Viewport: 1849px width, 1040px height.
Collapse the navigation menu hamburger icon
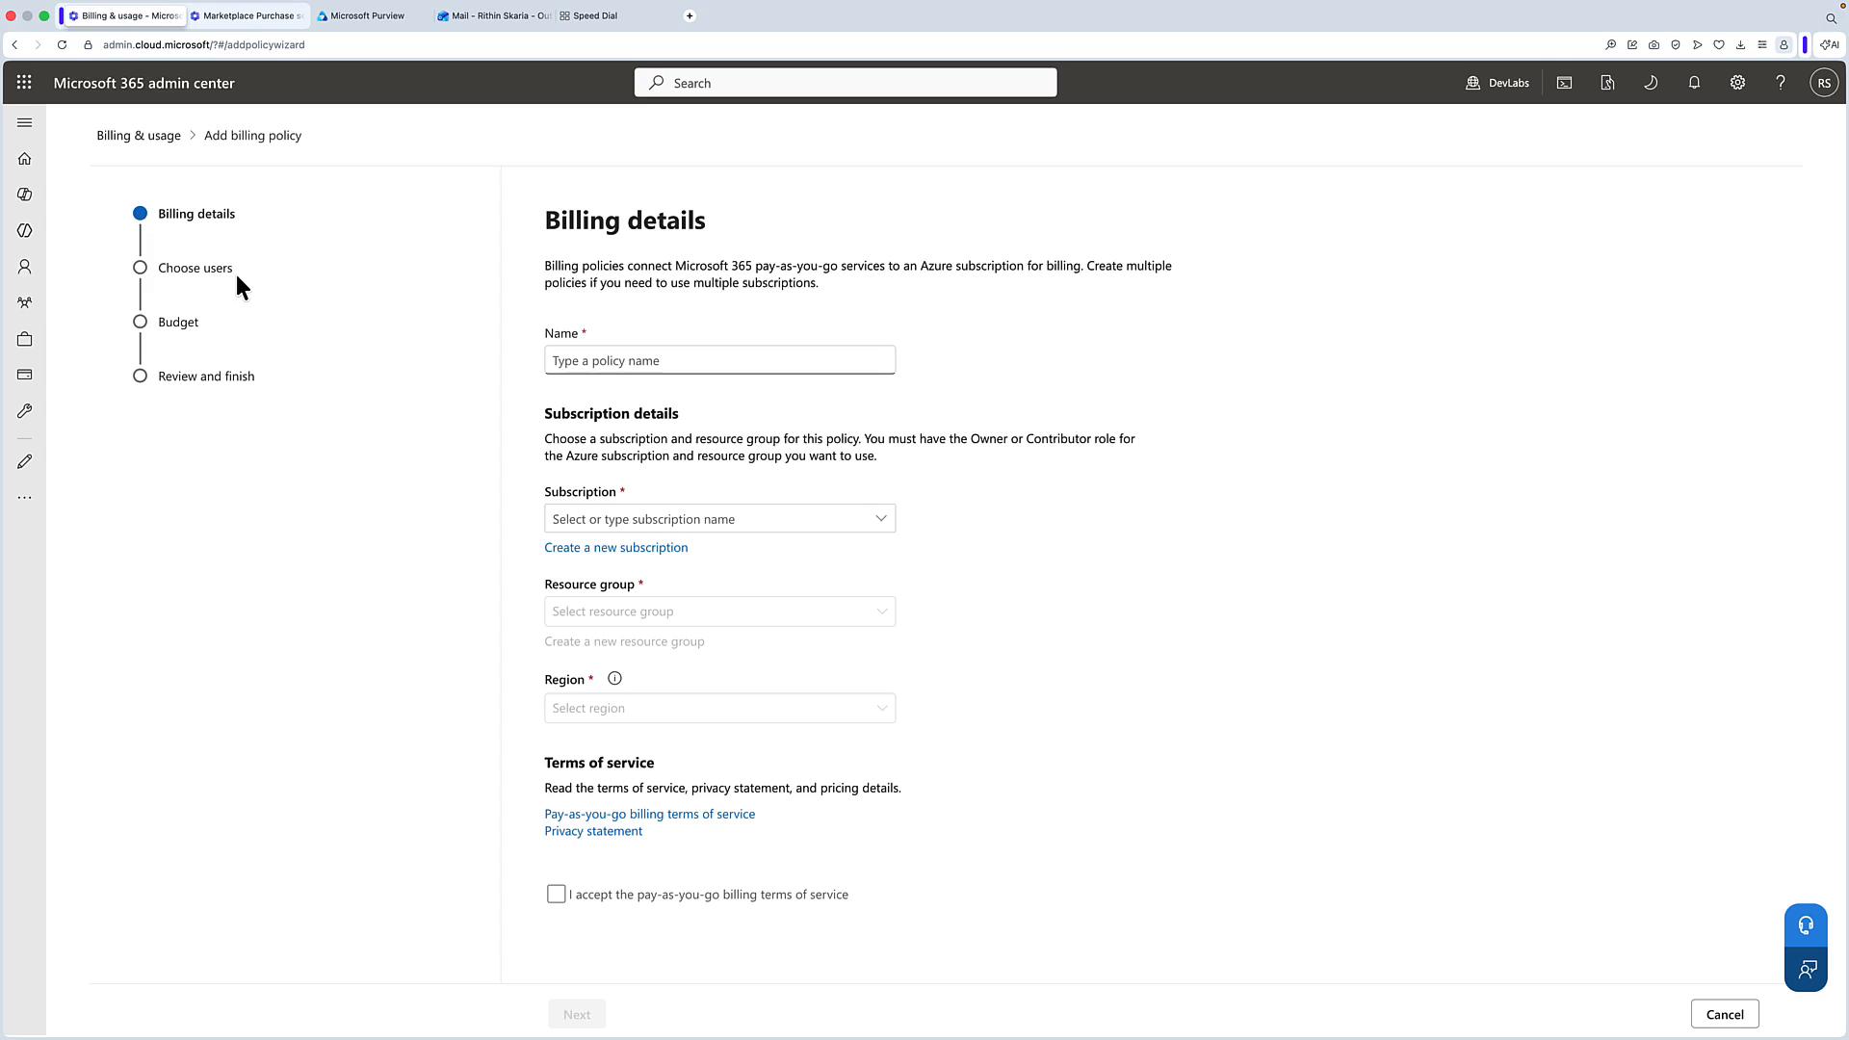[x=25, y=122]
